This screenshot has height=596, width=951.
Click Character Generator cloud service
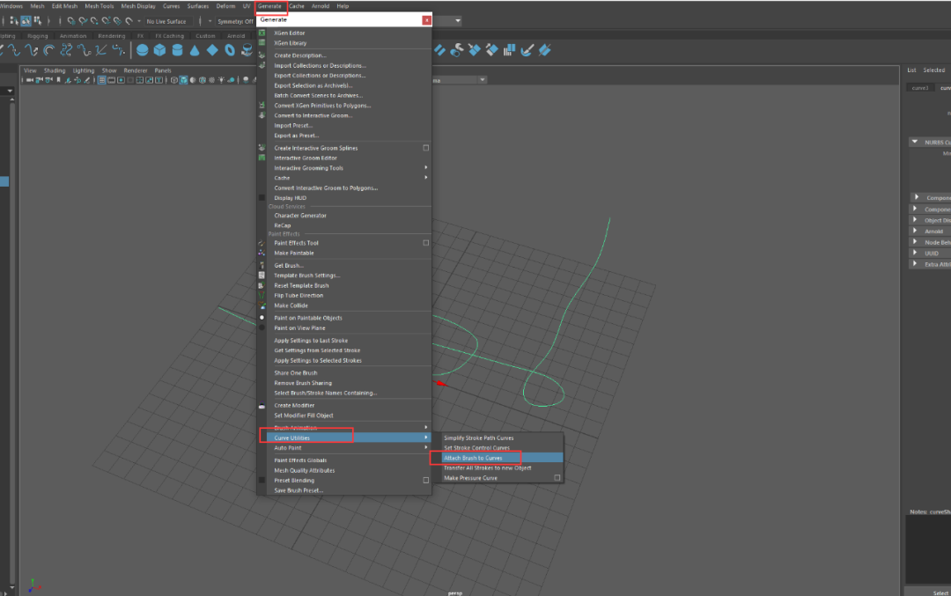299,215
